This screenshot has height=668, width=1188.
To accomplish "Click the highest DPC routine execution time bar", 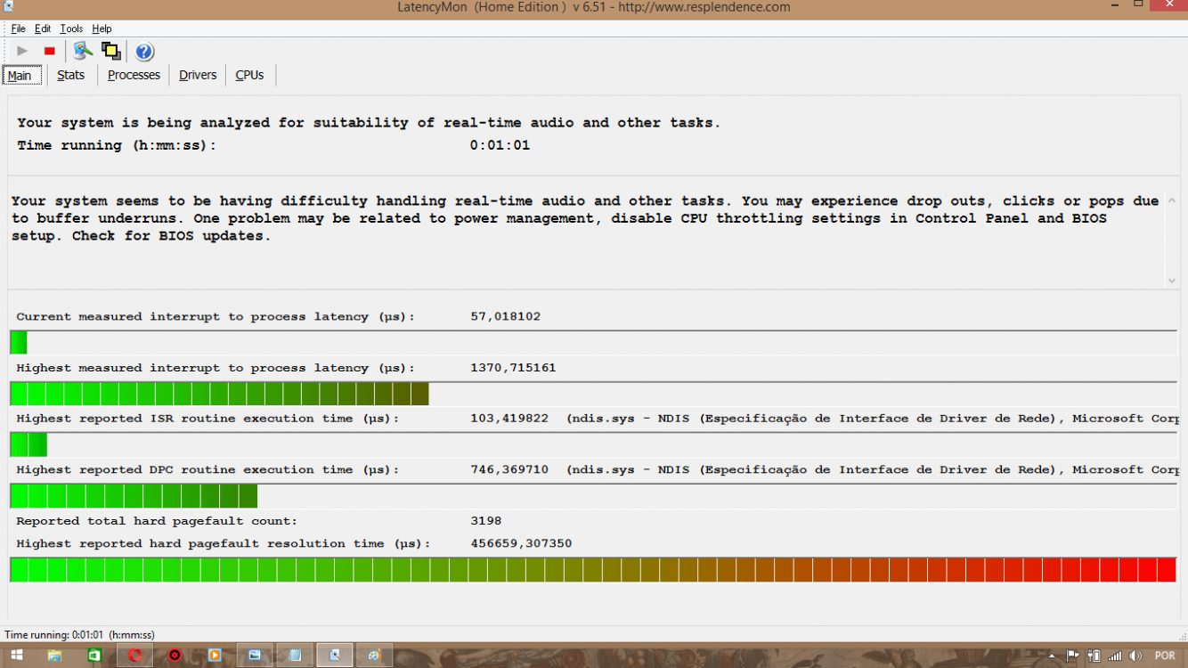I will [x=593, y=496].
